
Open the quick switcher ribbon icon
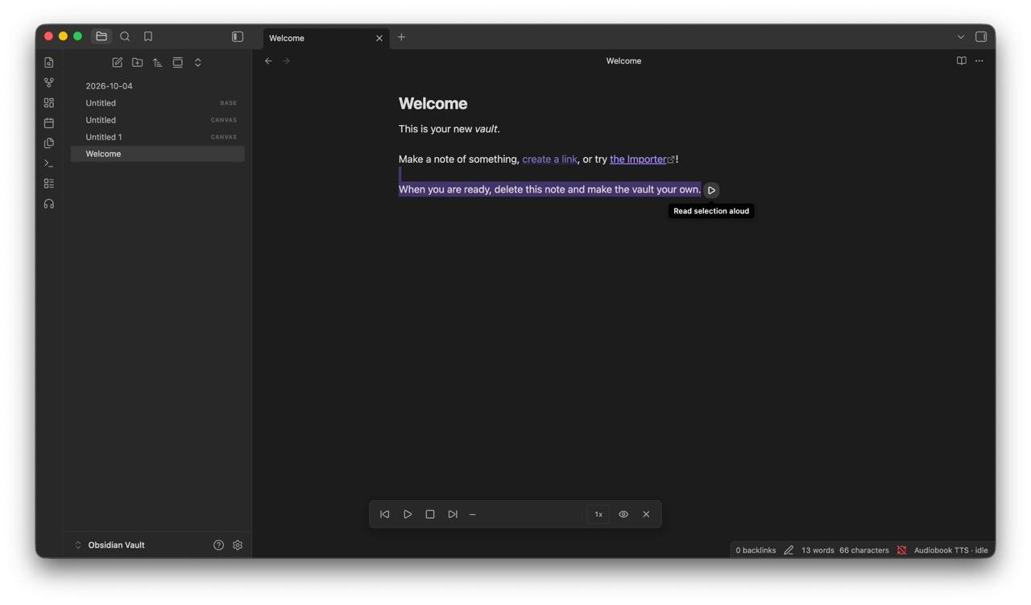pyautogui.click(x=49, y=63)
